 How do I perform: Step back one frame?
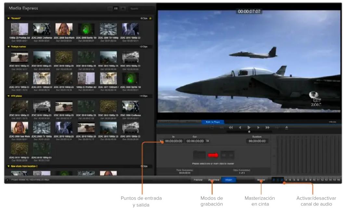[x=240, y=128]
